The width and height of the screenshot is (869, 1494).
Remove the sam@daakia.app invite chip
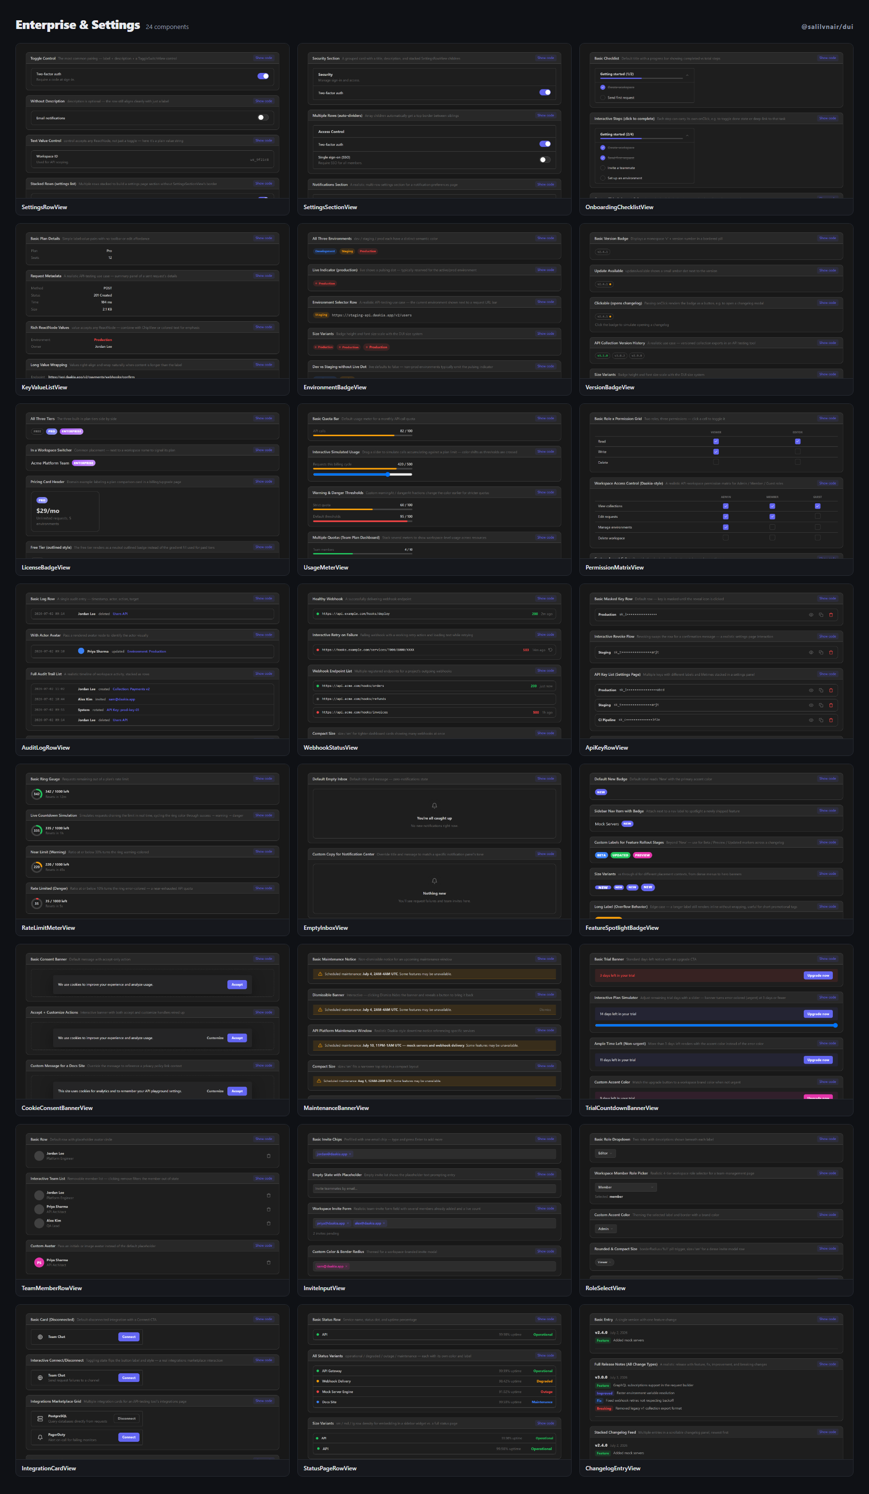pos(347,1266)
